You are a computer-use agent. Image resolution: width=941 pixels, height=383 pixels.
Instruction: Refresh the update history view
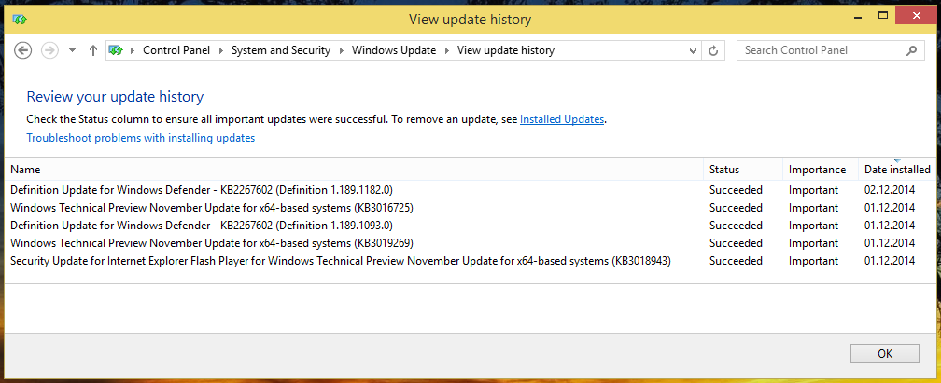tap(713, 50)
